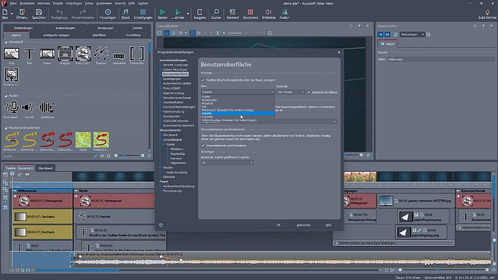Select the Untertitel object icon
Screen dimensions: 498x280
point(119,55)
